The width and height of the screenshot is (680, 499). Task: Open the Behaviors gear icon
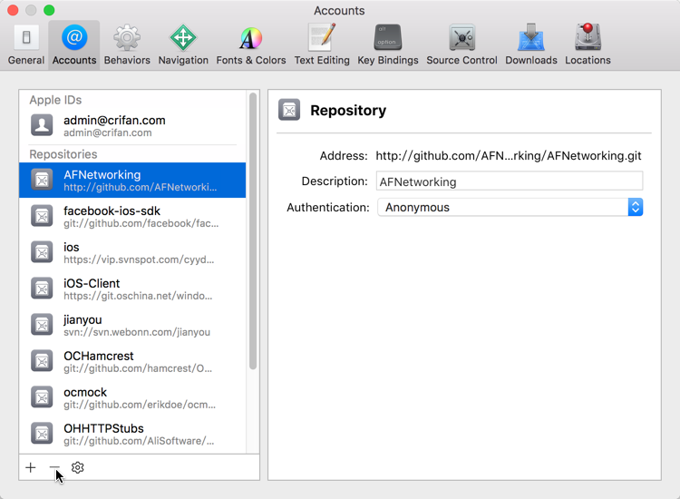tap(127, 37)
